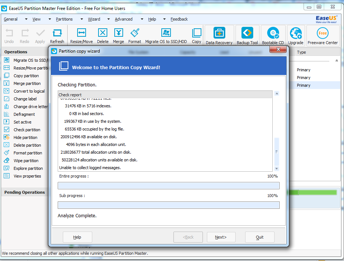Click the check report scrollbar thumb
The height and width of the screenshot is (261, 344).
coord(277,152)
